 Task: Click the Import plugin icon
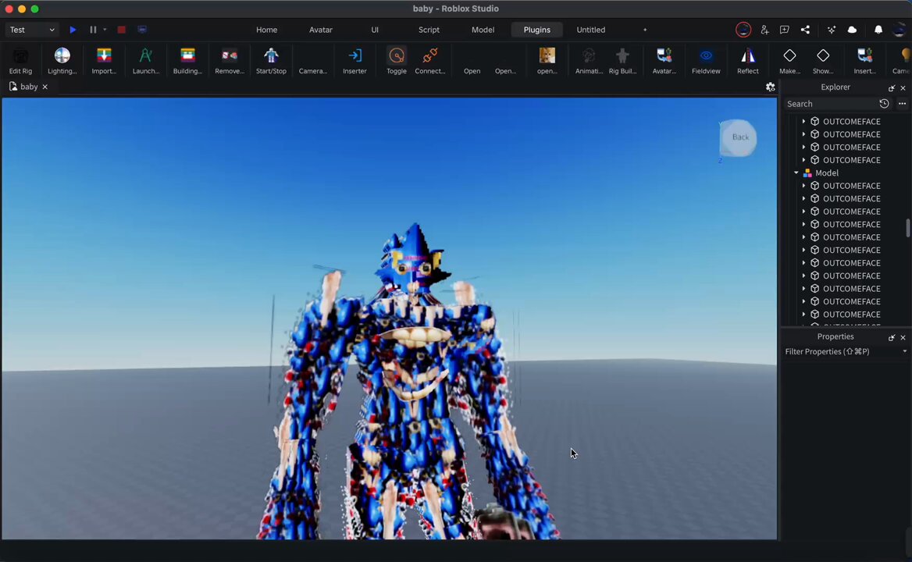104,61
